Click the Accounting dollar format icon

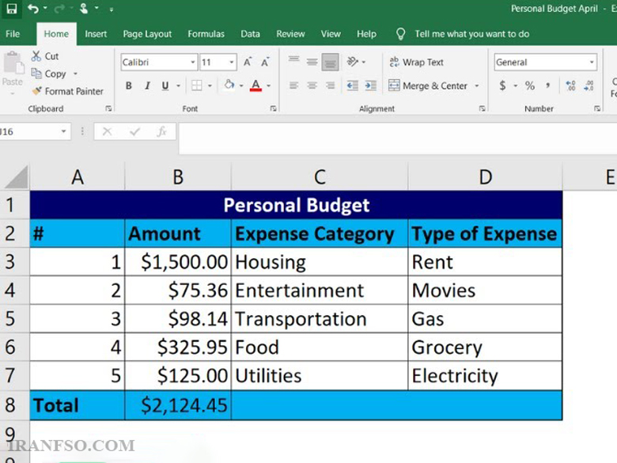[x=502, y=85]
